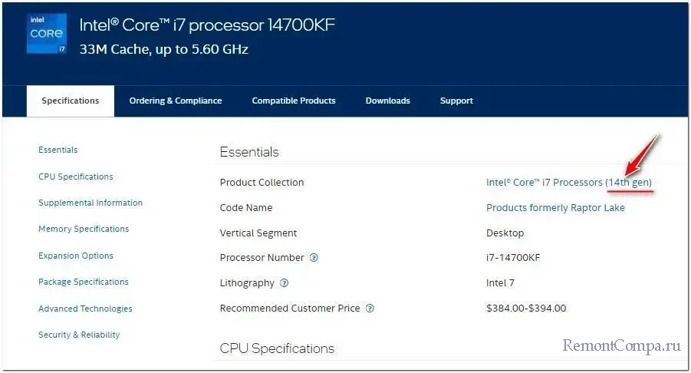Open Supplemental Information sidebar link

coord(90,203)
